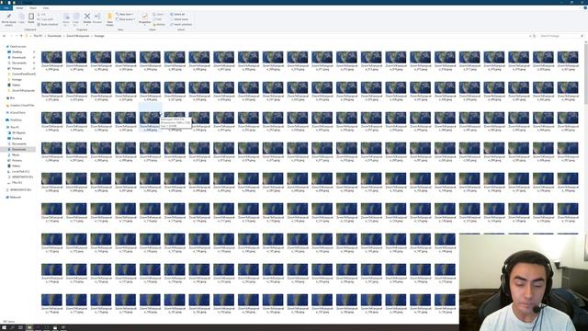Click Paste shortcut in the ribbon
The image size is (588, 331).
click(x=49, y=25)
